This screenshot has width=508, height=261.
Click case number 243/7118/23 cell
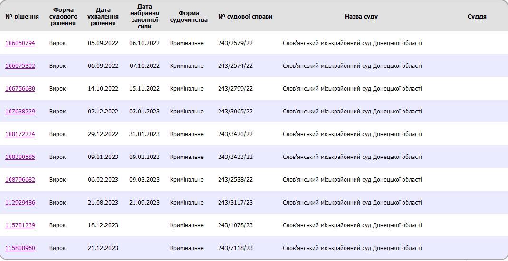click(x=235, y=248)
